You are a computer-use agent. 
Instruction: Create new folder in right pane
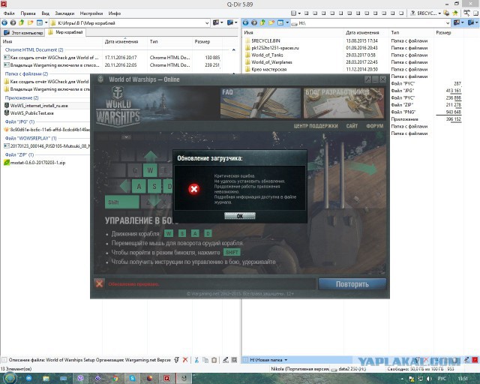(271, 22)
